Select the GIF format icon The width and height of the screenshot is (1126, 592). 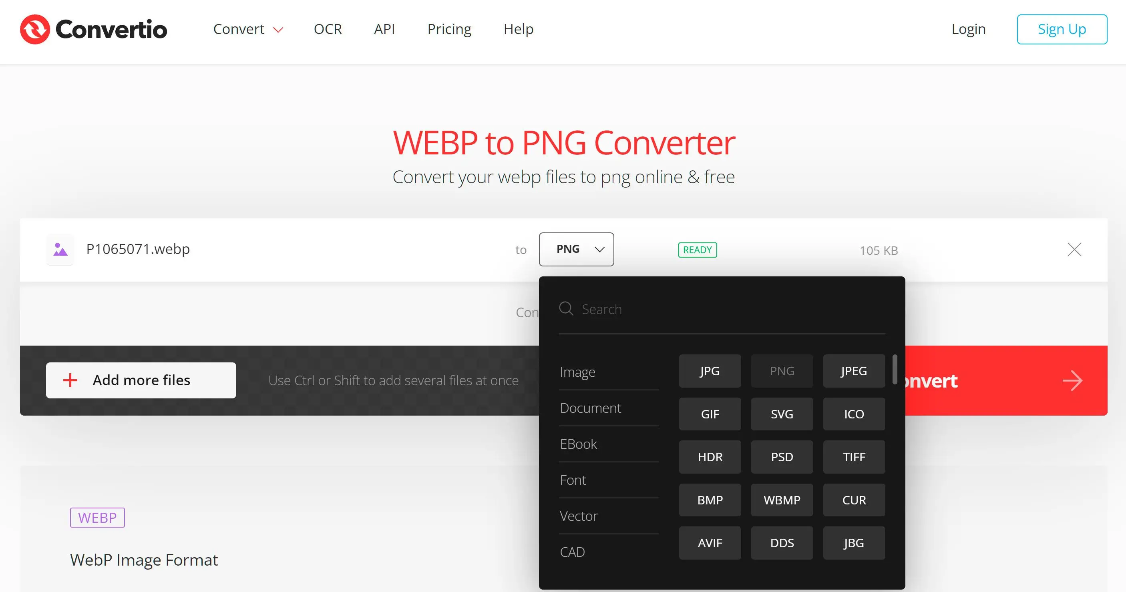[x=710, y=413]
